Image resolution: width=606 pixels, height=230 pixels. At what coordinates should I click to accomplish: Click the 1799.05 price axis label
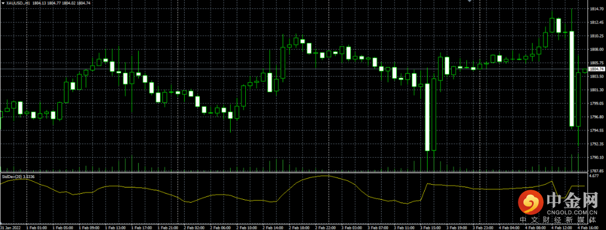(x=598, y=104)
